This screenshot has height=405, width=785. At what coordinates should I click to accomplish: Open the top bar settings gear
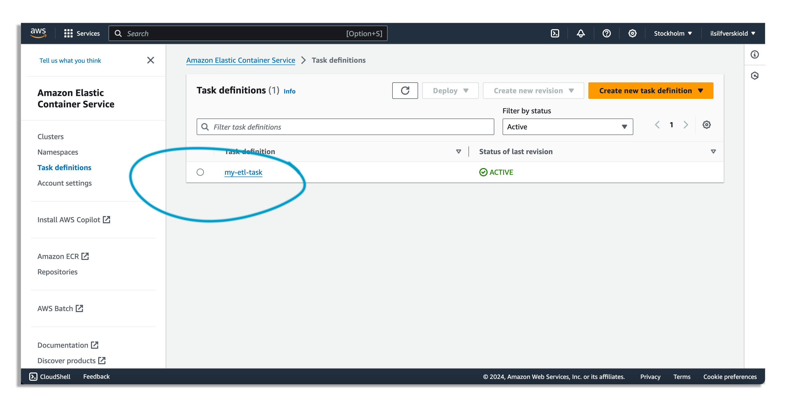(632, 34)
